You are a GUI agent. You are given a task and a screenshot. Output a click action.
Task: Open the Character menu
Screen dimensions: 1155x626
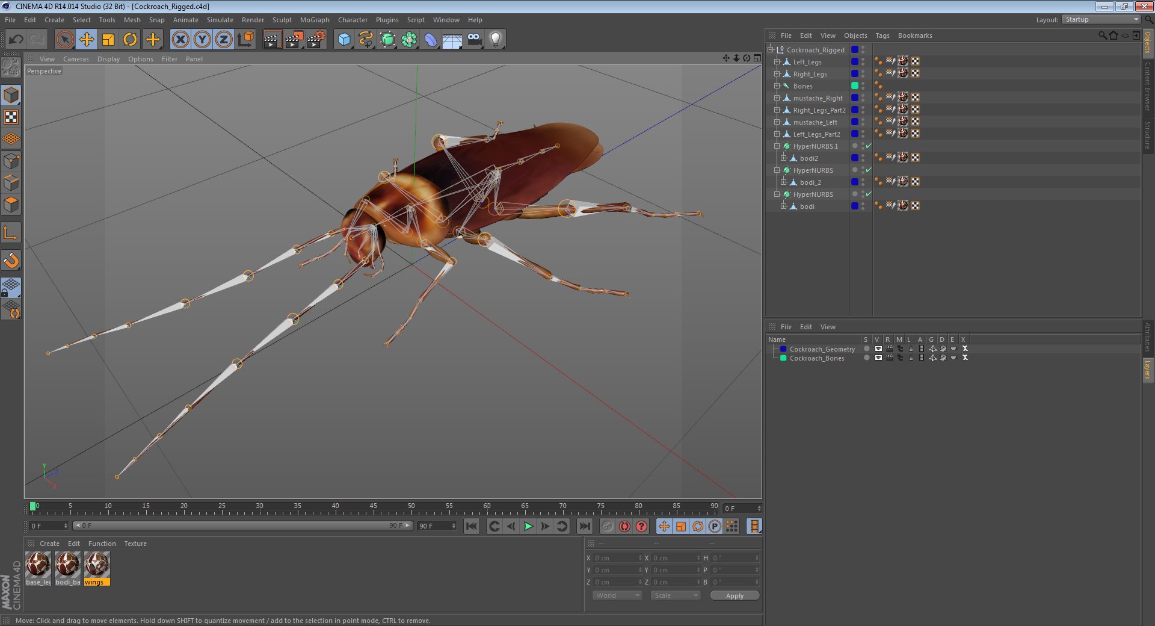click(353, 20)
